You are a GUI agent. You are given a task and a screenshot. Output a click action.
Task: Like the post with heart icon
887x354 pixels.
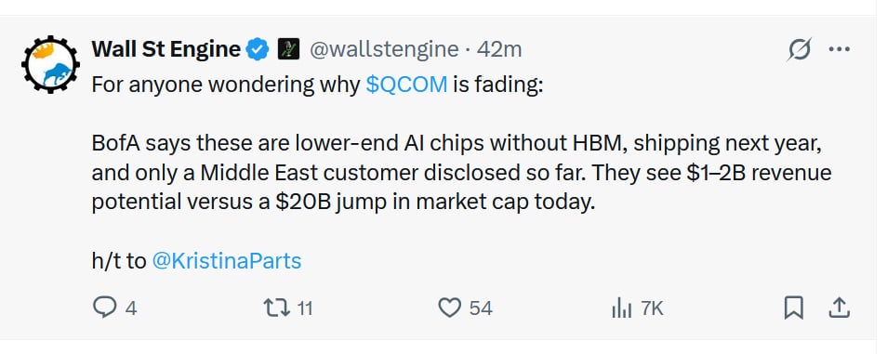point(450,308)
